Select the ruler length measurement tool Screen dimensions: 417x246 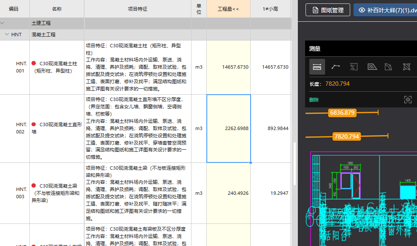point(317,67)
